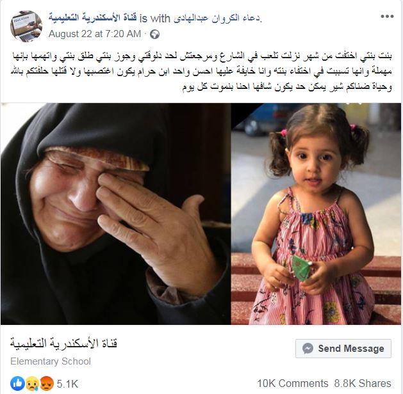Click the Arabic post caption text
403x394 pixels.
(201, 72)
